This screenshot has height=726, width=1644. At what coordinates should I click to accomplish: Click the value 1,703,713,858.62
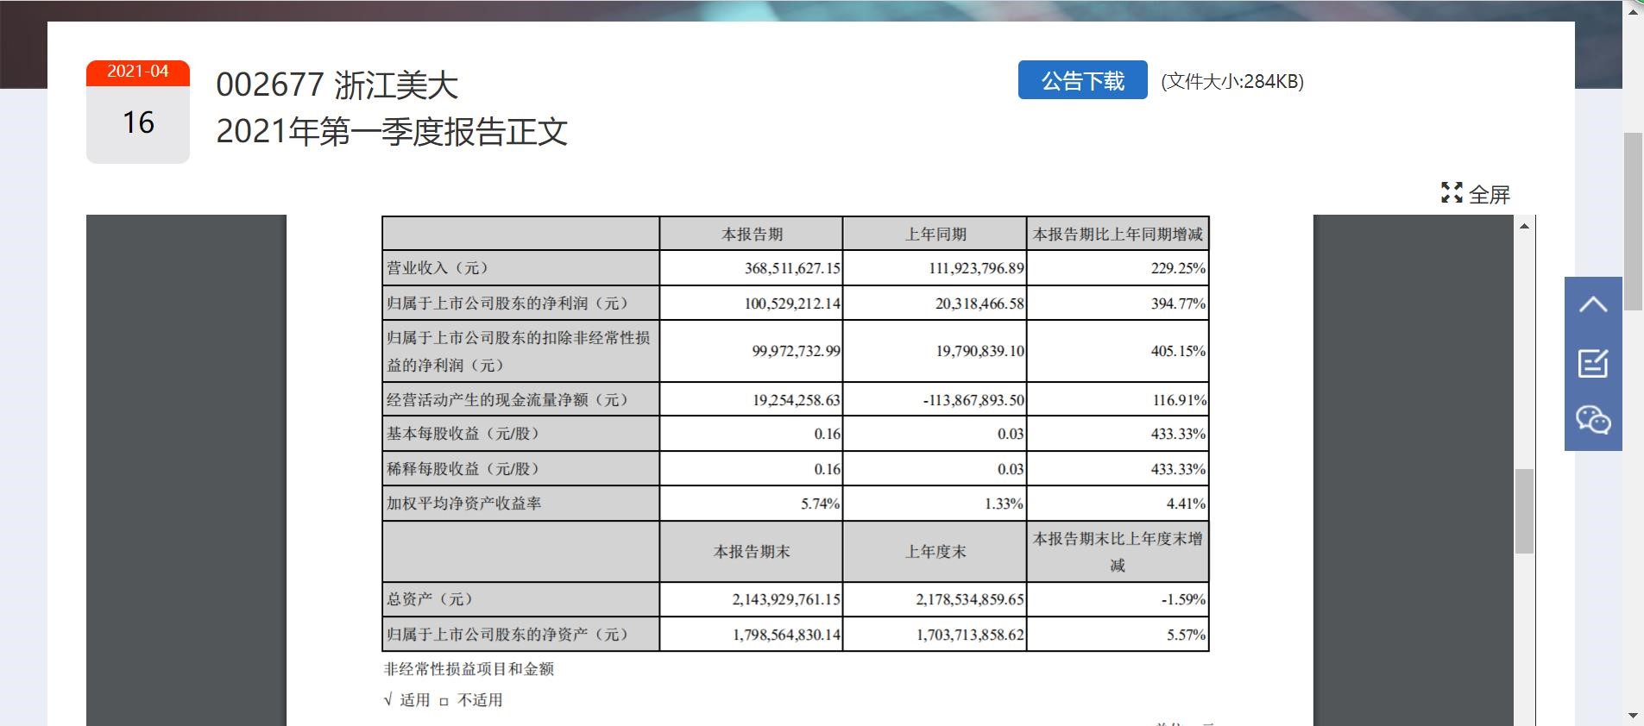(970, 635)
